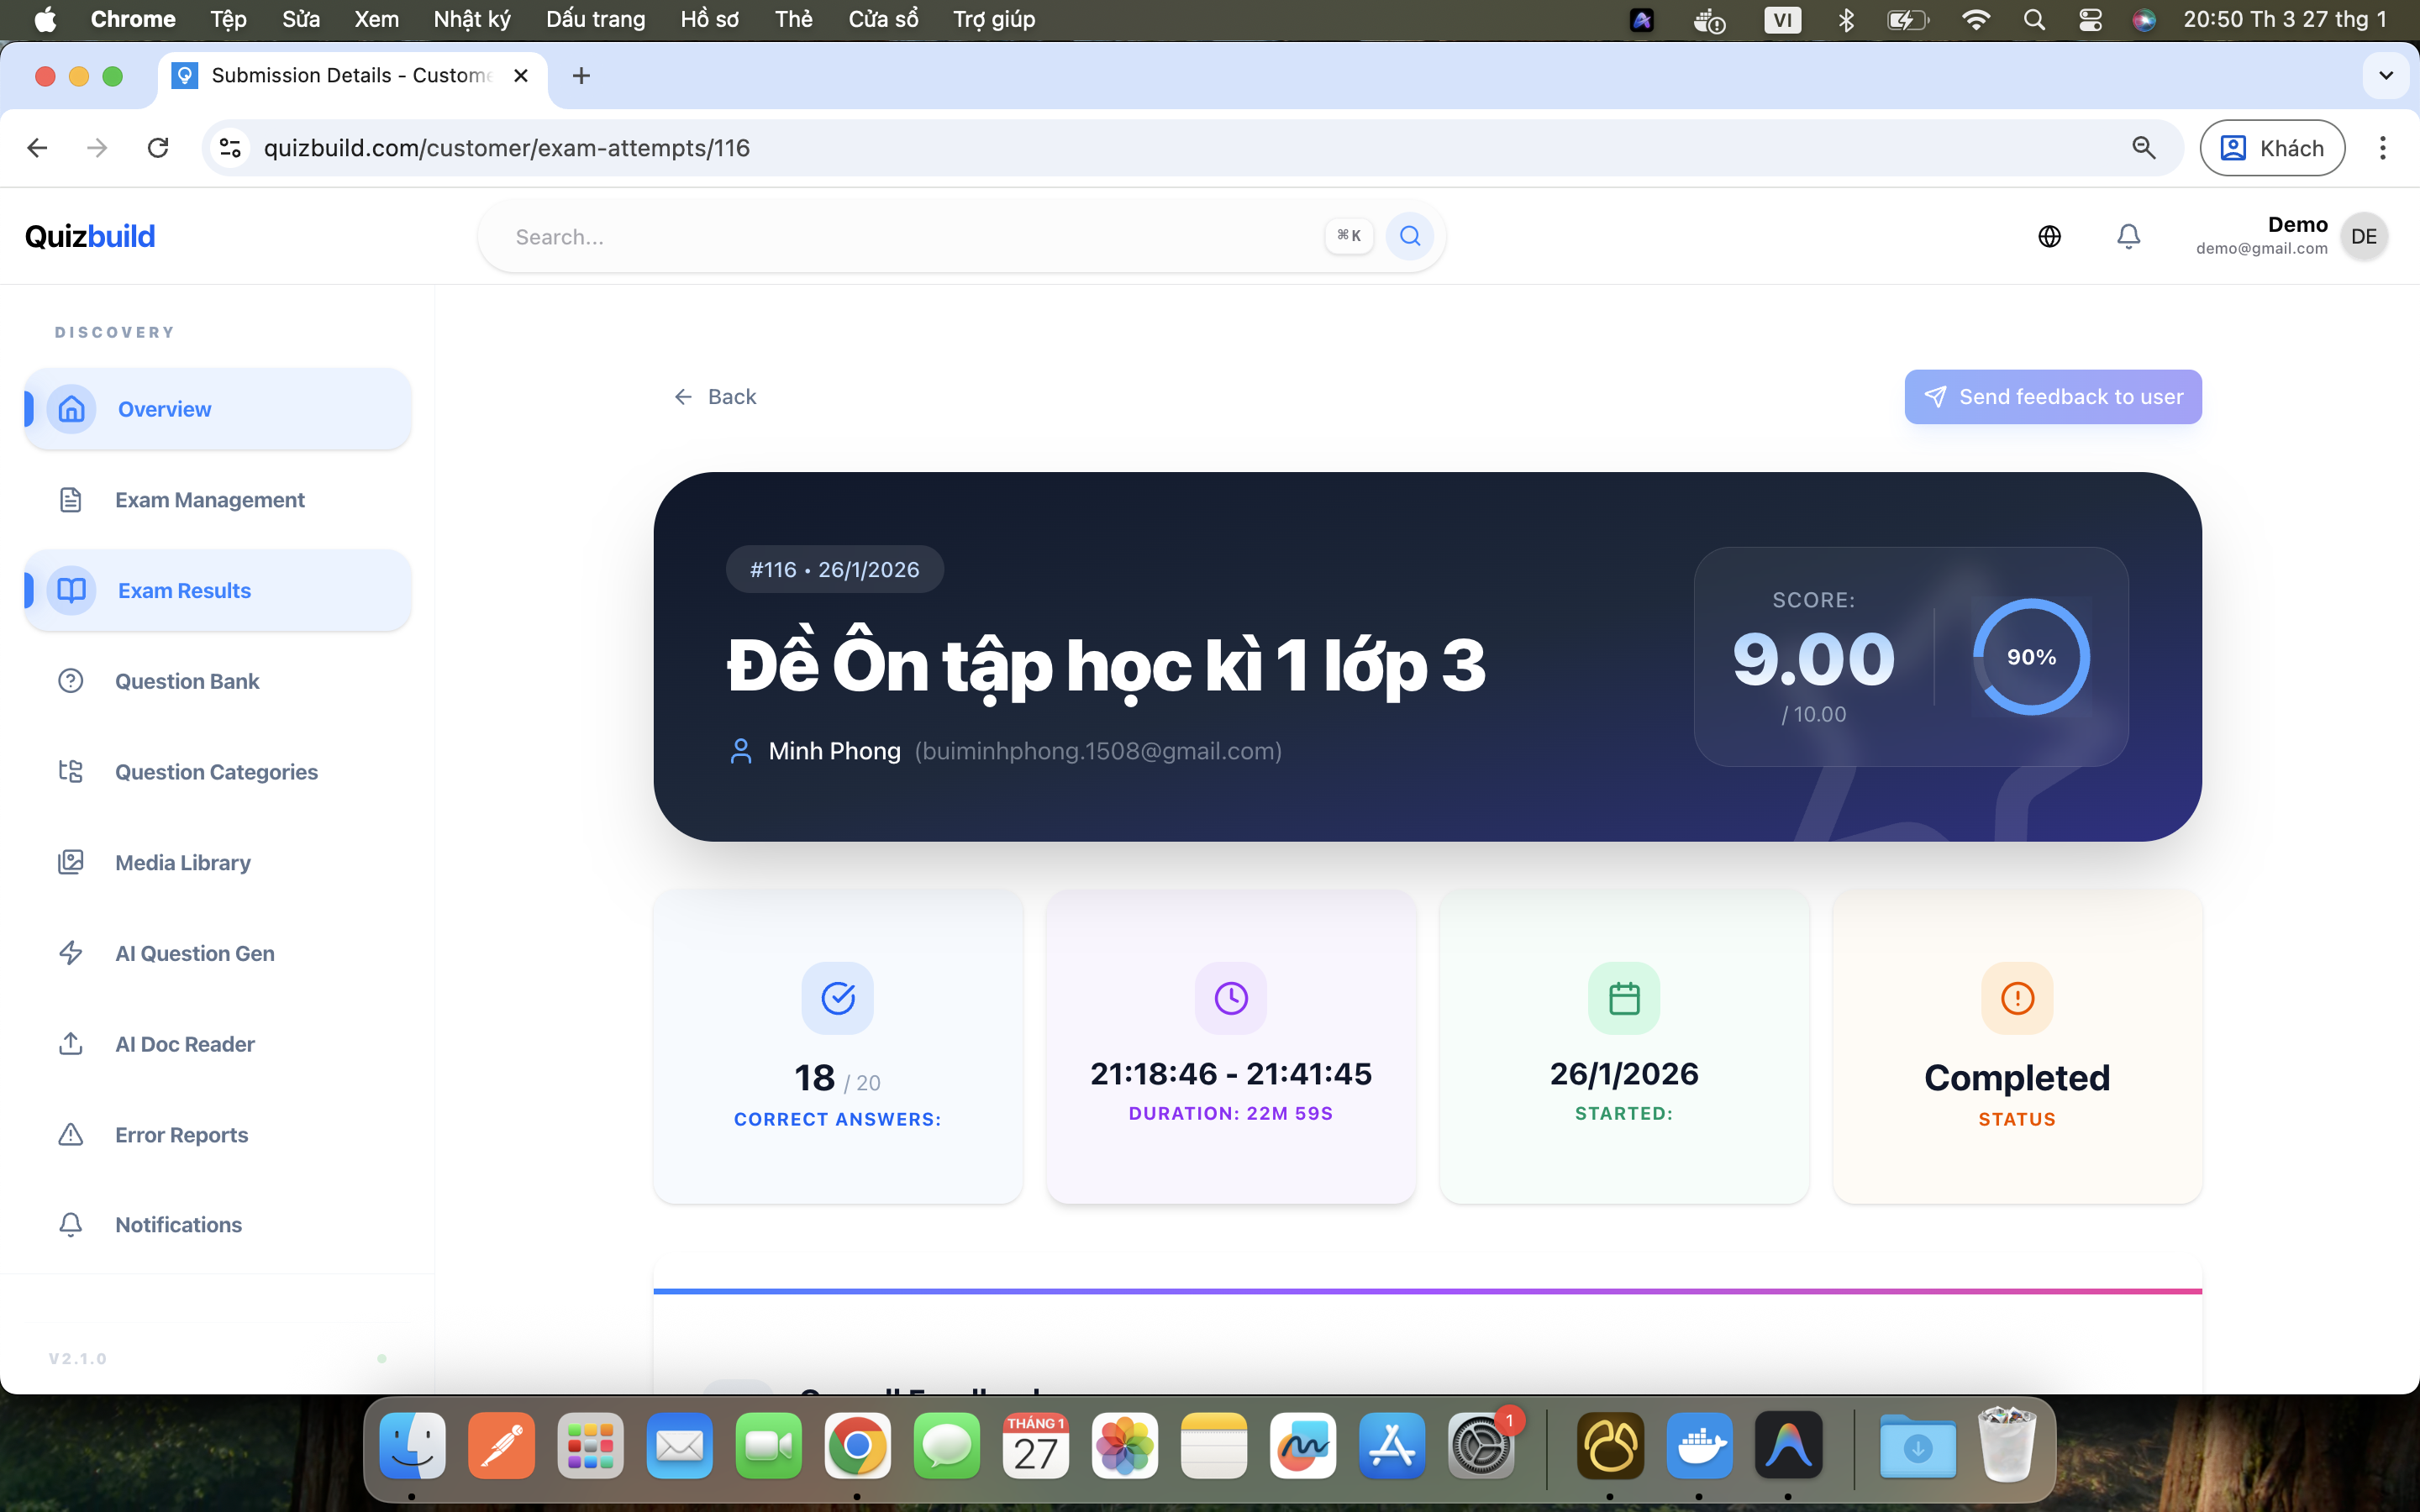Open Error Reports via warning icon

71,1134
